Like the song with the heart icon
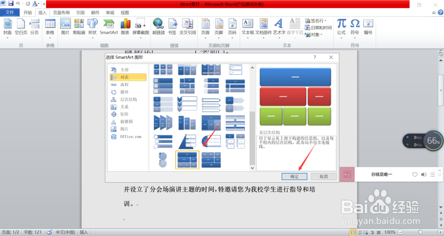444x236 pixels. point(415,175)
